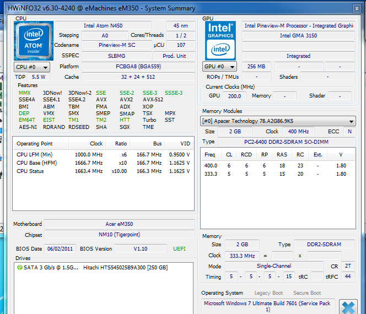
Task: Click the tRFC 44 value field
Action: 348,277
